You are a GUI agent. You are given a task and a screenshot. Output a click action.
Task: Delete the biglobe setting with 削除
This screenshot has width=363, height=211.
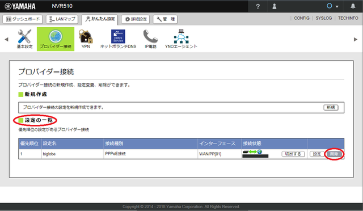334,154
